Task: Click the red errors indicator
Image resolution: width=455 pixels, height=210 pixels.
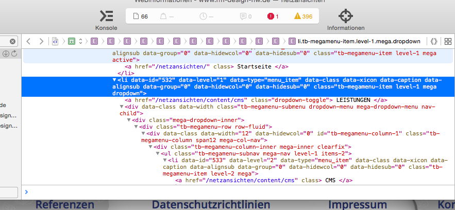Action: [x=273, y=16]
